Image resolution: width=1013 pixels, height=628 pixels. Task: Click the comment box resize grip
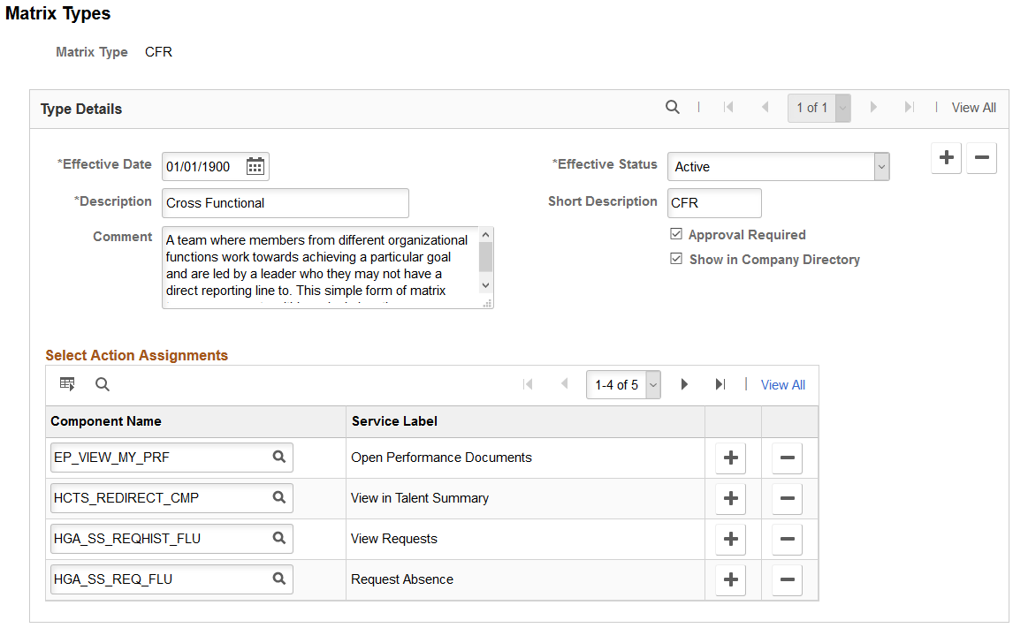click(x=488, y=303)
